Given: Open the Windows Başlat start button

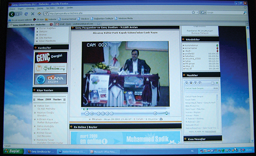Looking at the screenshot, I should pyautogui.click(x=13, y=151).
